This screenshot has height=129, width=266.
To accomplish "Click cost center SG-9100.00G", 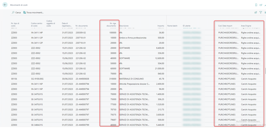I will click(37, 79).
